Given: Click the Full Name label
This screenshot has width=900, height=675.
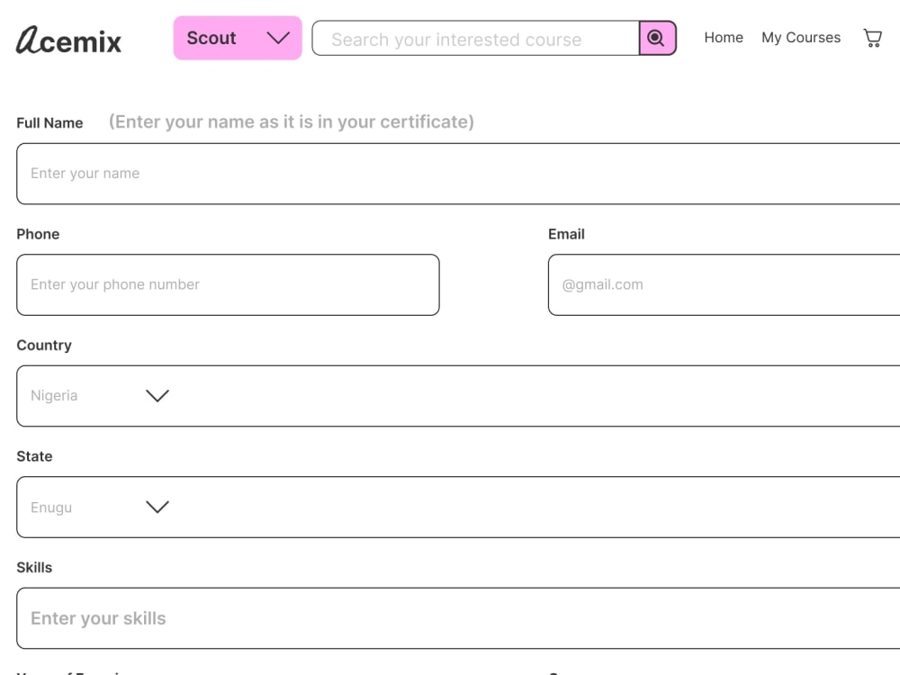Looking at the screenshot, I should click(x=49, y=122).
